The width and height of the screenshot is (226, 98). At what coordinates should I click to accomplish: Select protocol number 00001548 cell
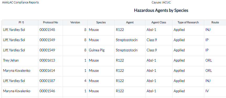pyautogui.click(x=50, y=30)
